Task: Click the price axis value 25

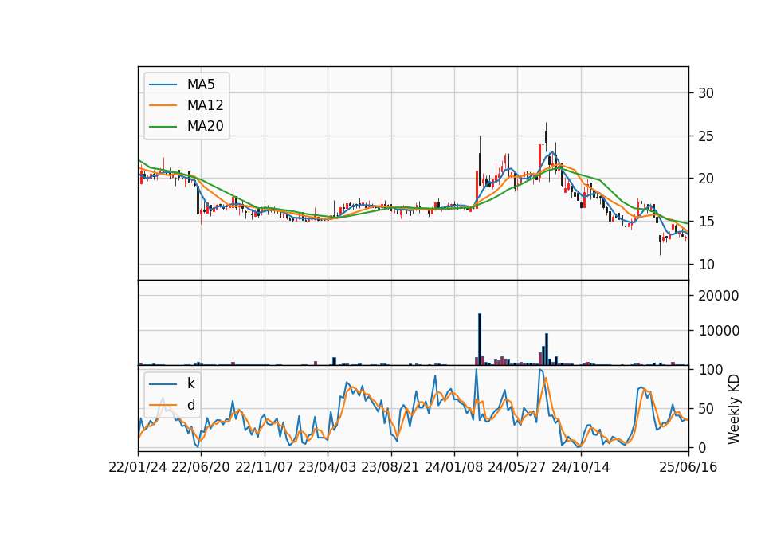Action: (x=706, y=136)
